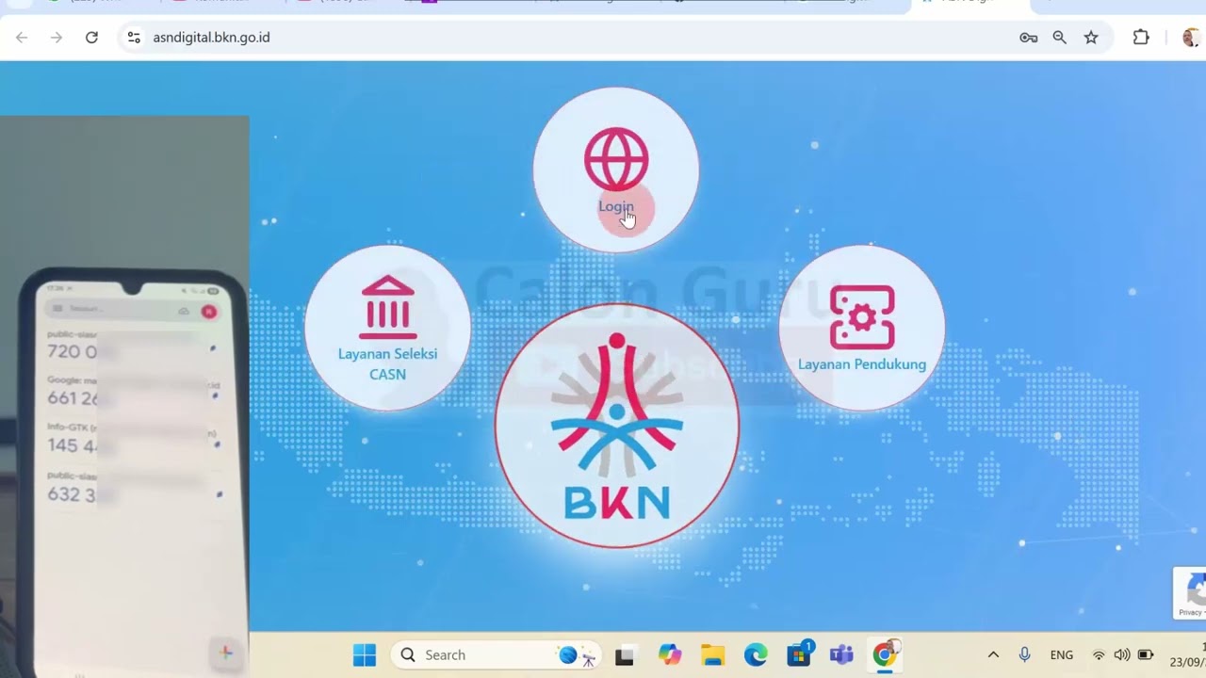Tap plus add button on phone
Viewport: 1206px width, 678px height.
[x=225, y=653]
